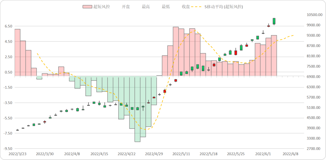Screen dimensions: 326x160
Task: Click the 2022/3/23 date label
Action: [x=18, y=154]
